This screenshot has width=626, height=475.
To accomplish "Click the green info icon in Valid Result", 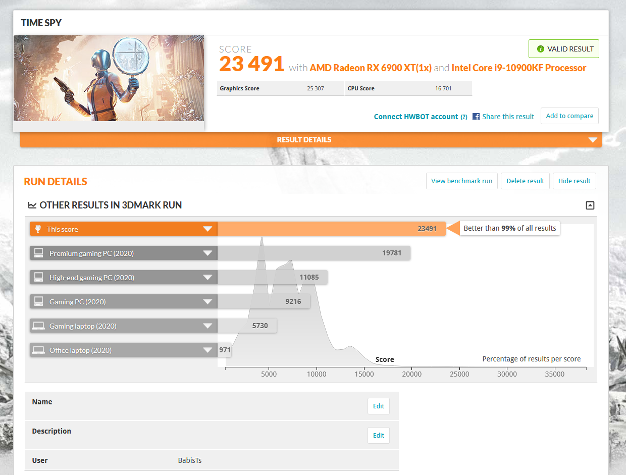I will [541, 49].
